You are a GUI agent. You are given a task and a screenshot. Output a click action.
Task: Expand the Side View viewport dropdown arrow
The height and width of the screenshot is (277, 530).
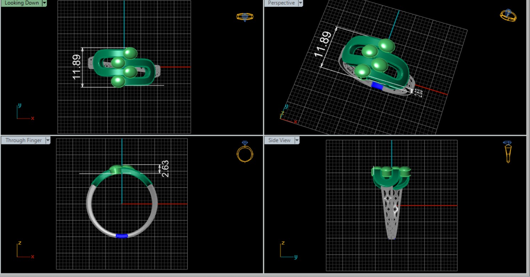[297, 140]
